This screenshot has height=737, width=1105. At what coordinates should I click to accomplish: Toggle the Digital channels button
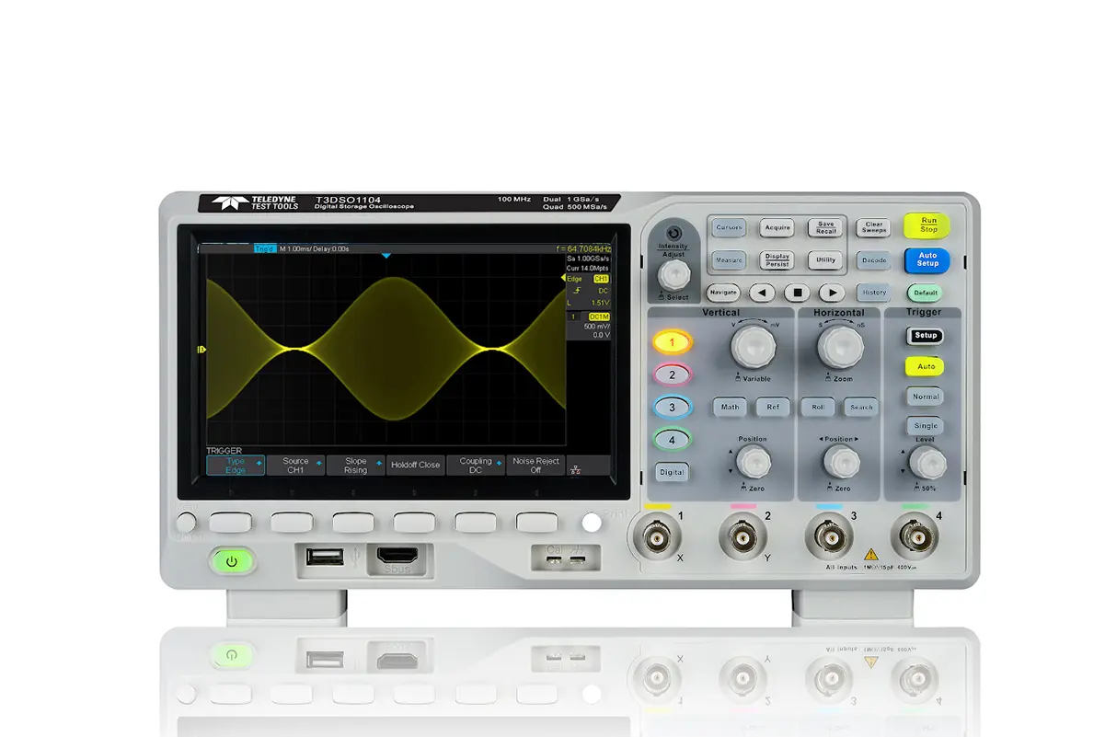click(x=672, y=472)
